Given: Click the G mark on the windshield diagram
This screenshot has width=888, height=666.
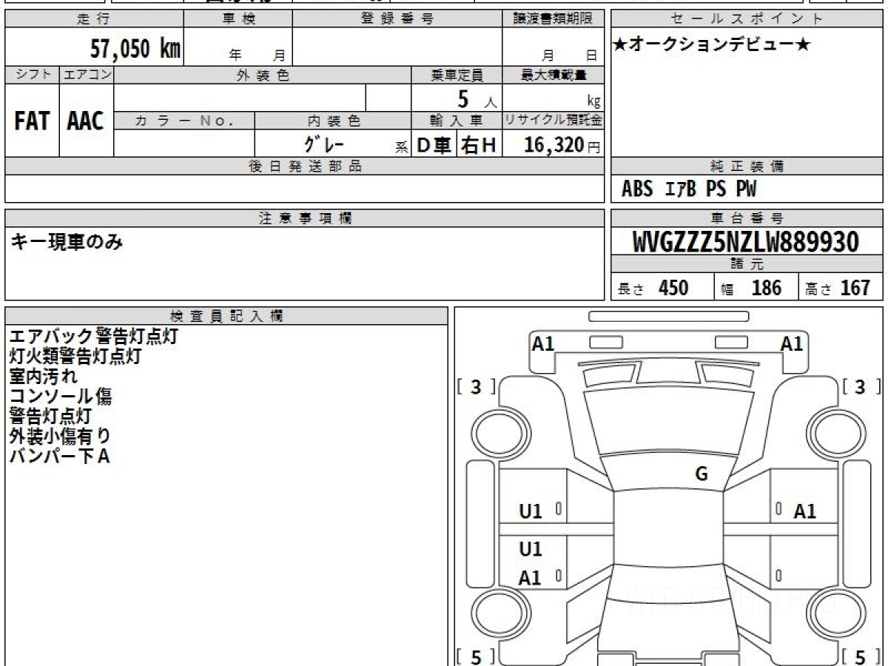Looking at the screenshot, I should 702,474.
